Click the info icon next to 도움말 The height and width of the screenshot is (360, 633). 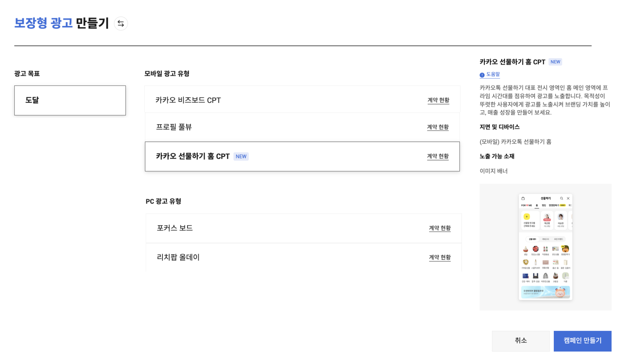point(482,75)
